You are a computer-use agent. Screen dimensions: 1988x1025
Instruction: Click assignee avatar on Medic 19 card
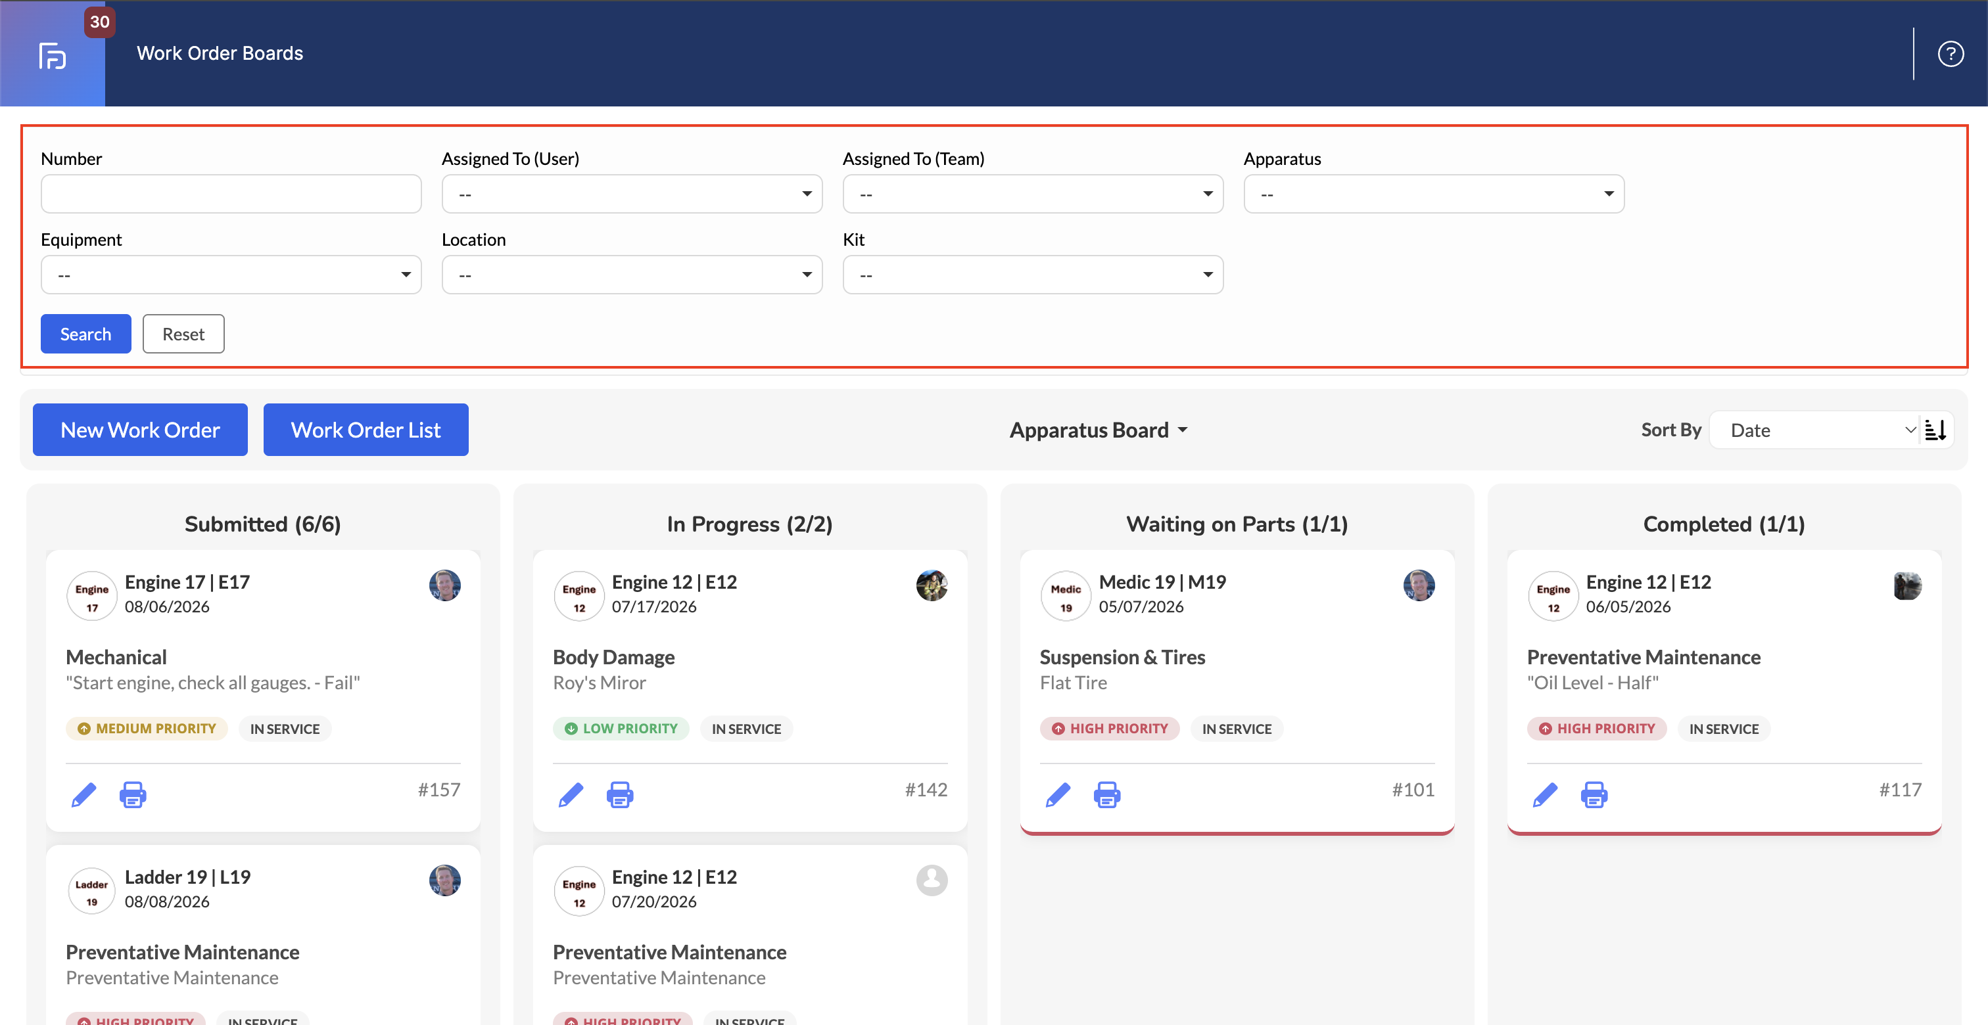click(1419, 585)
